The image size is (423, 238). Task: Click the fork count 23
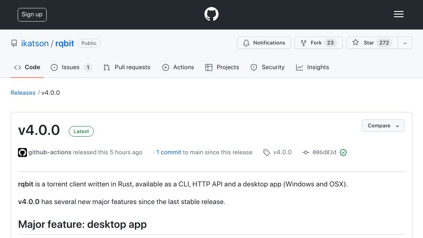(x=330, y=43)
